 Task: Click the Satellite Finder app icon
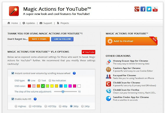[x=108, y=99]
